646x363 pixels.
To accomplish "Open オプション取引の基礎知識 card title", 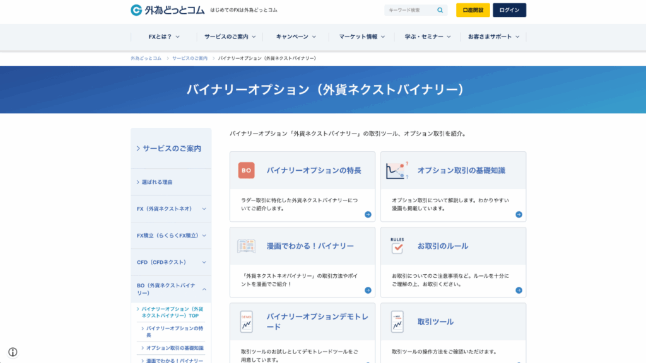I will 461,170.
